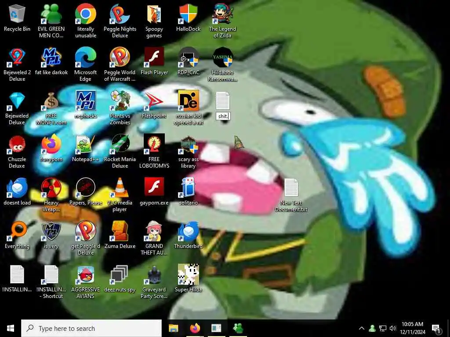The image size is (450, 337).
Task: Select the russian kid opened a rat icon
Action: [x=188, y=100]
